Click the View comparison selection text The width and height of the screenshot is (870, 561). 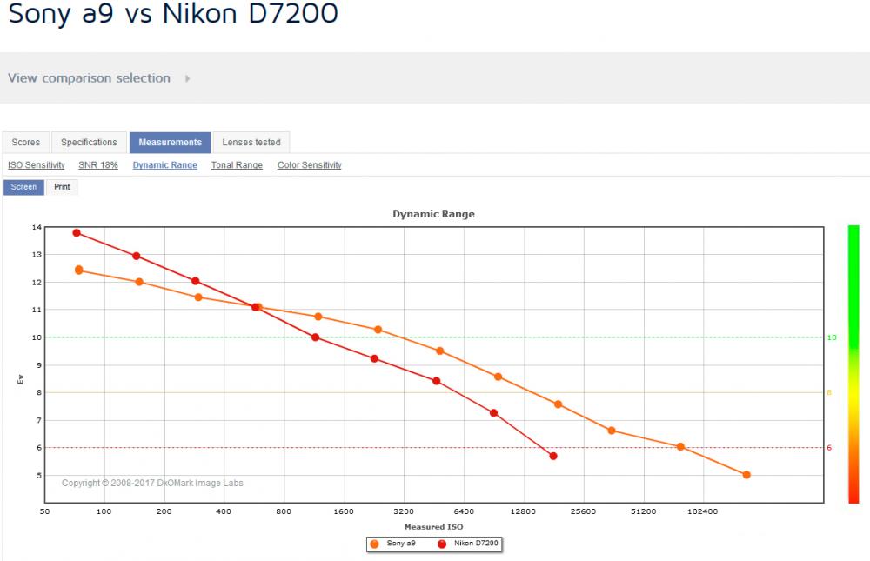pyautogui.click(x=89, y=78)
